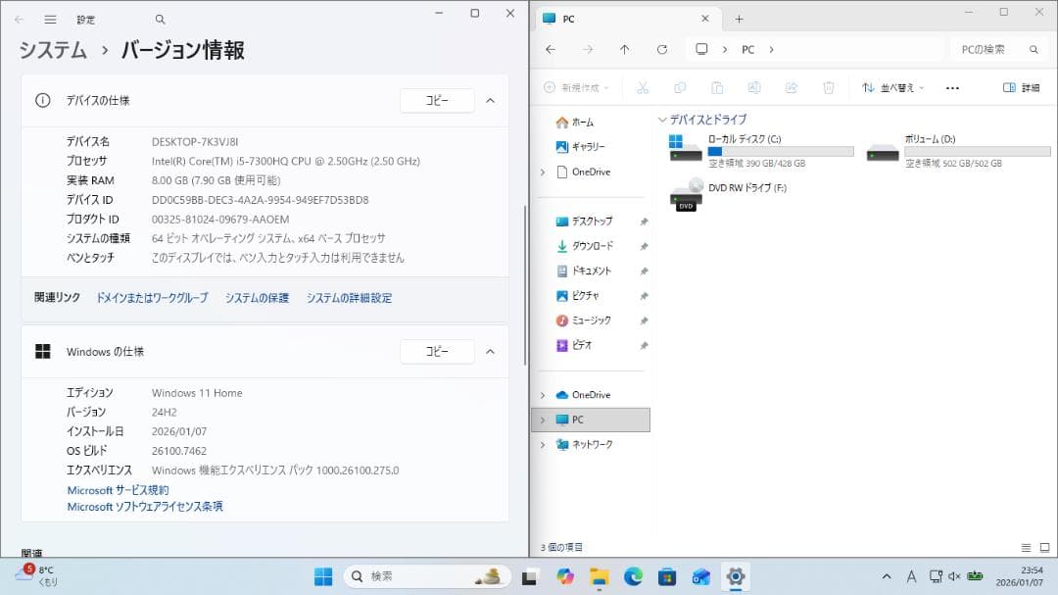Screen dimensions: 1058x595
Task: Click the up-arrow navigation icon in Explorer
Action: (x=624, y=49)
